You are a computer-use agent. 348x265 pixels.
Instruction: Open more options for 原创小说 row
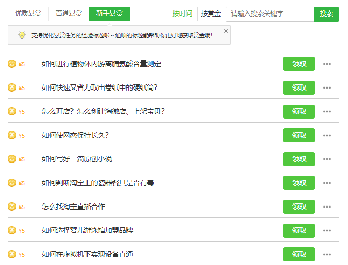(x=327, y=159)
